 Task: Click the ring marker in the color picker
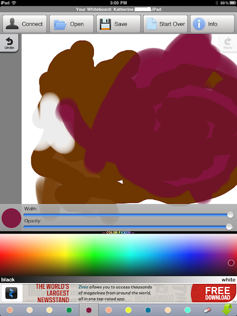coord(231,263)
